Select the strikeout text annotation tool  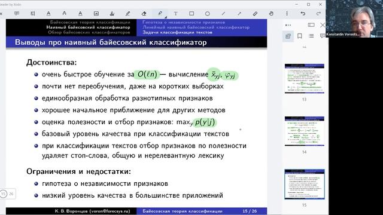(x=64, y=14)
